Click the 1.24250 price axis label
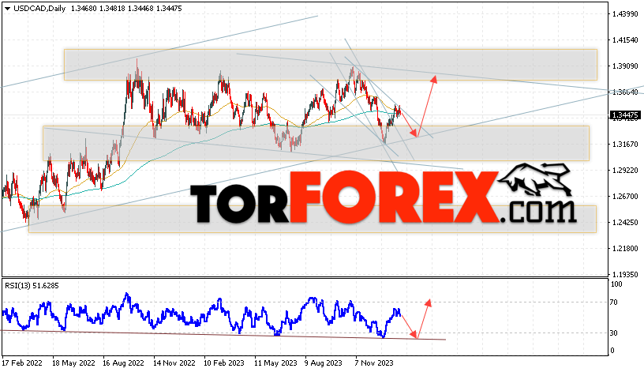Viewport: 644px width, 372px height. coord(625,223)
